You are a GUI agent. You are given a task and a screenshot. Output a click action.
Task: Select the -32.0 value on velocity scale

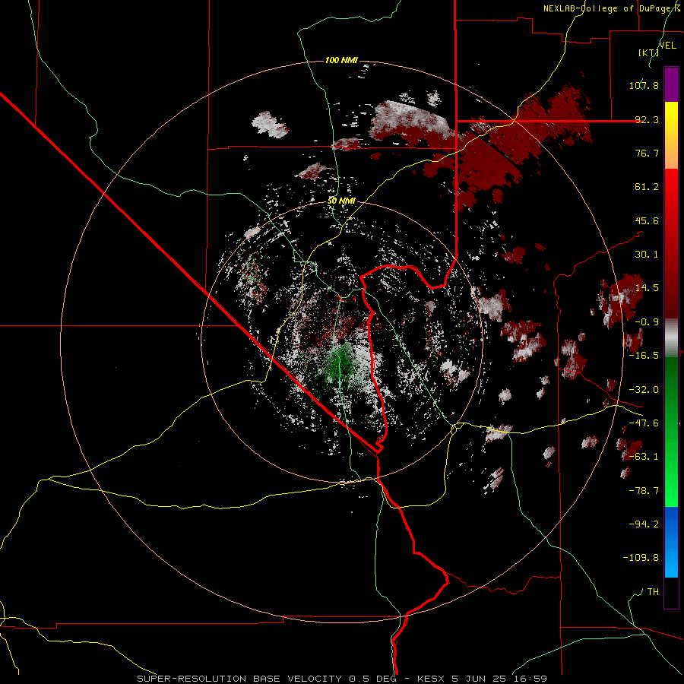tap(644, 390)
